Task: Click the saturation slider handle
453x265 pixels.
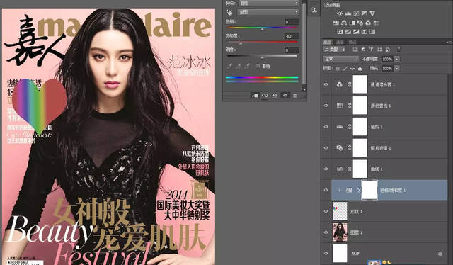Action: coord(241,43)
